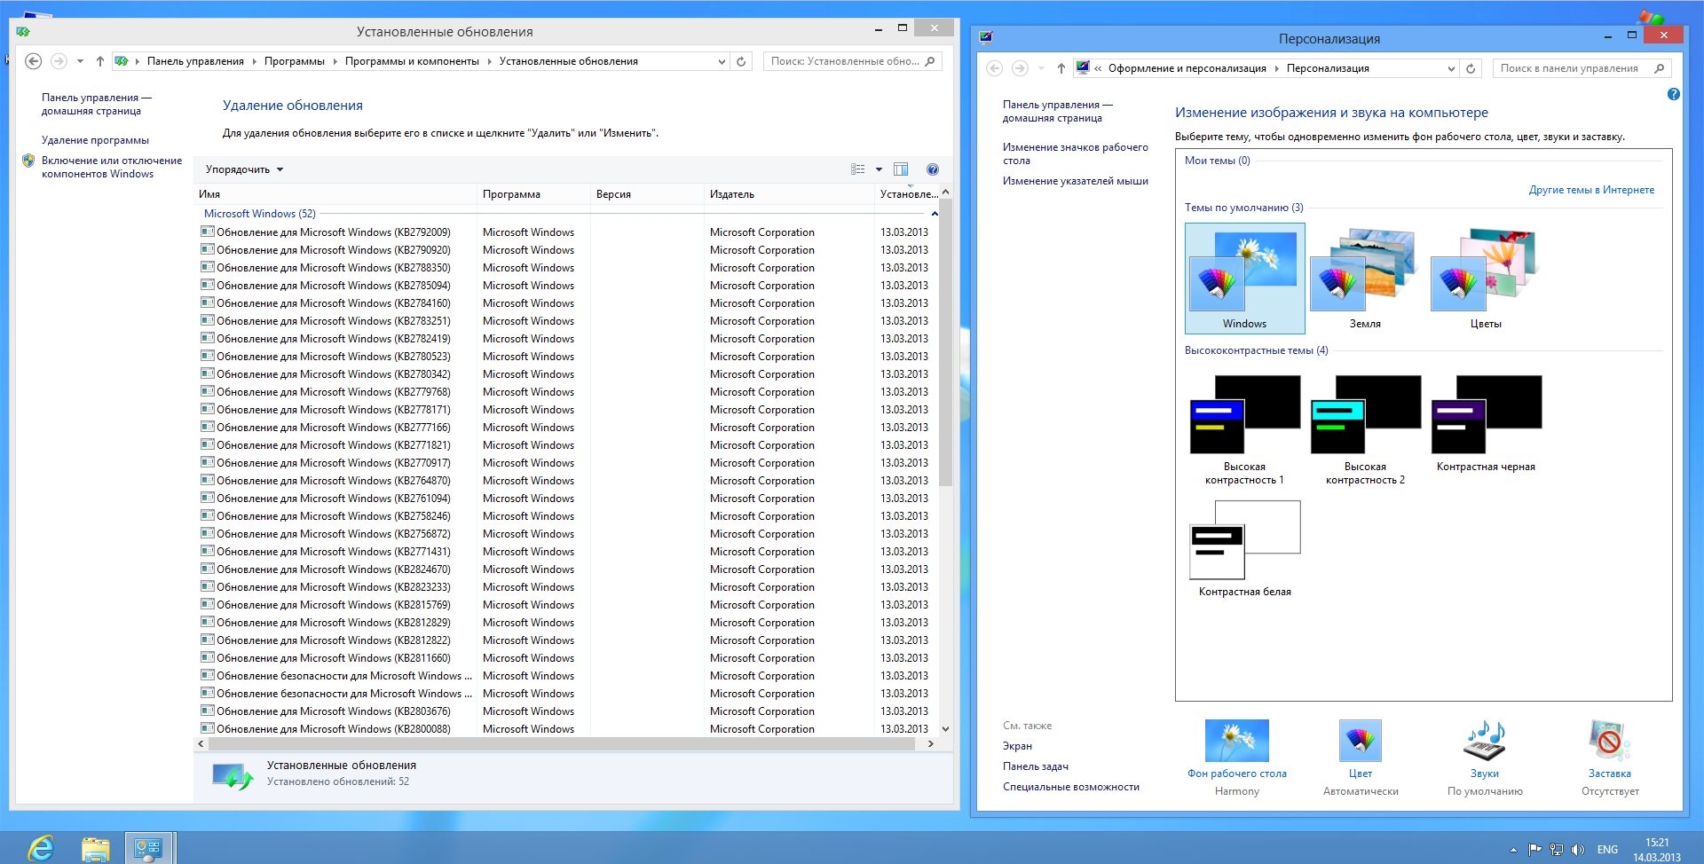Viewport: 1704px width, 864px height.
Task: Sort the updates by the Имя column
Action: 335,194
